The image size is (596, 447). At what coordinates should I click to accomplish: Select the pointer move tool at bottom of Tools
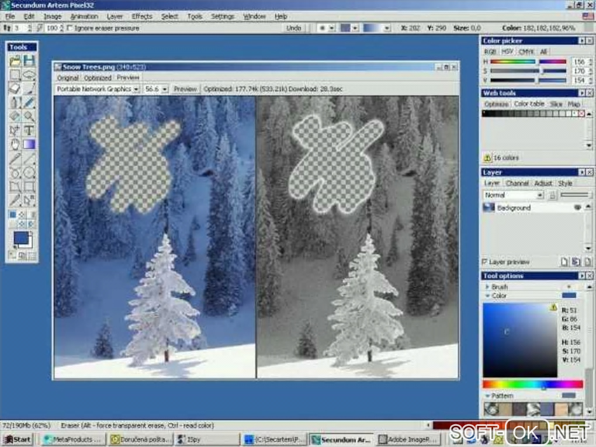[x=29, y=200]
